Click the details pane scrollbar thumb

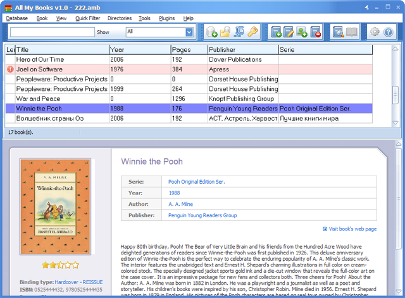pyautogui.click(x=399, y=198)
